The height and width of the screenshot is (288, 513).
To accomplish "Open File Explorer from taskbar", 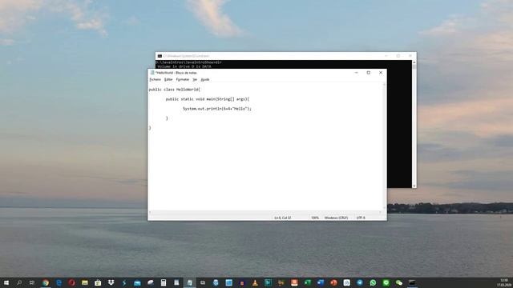I will [x=85, y=282].
